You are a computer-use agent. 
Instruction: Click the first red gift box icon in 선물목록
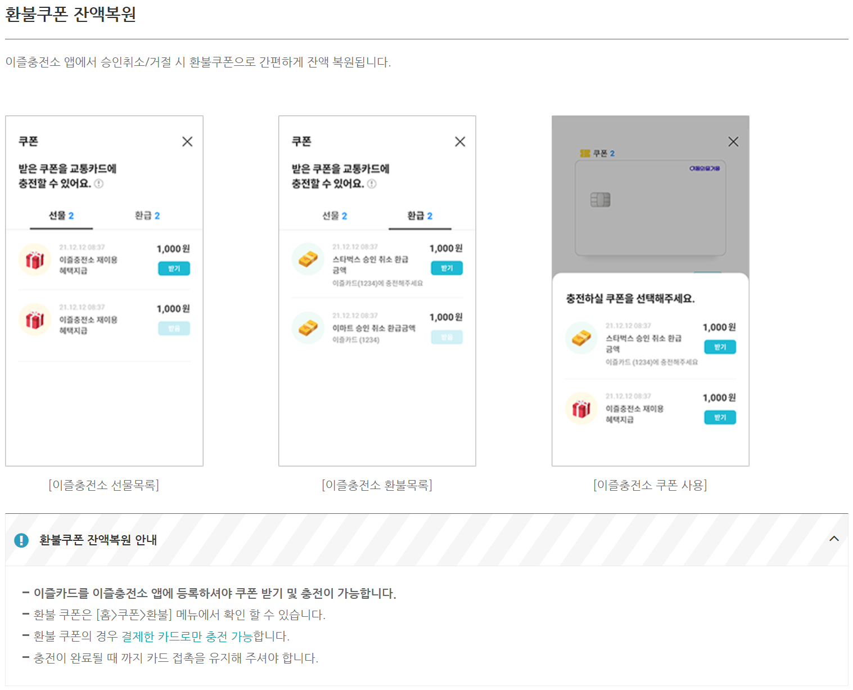coord(35,259)
